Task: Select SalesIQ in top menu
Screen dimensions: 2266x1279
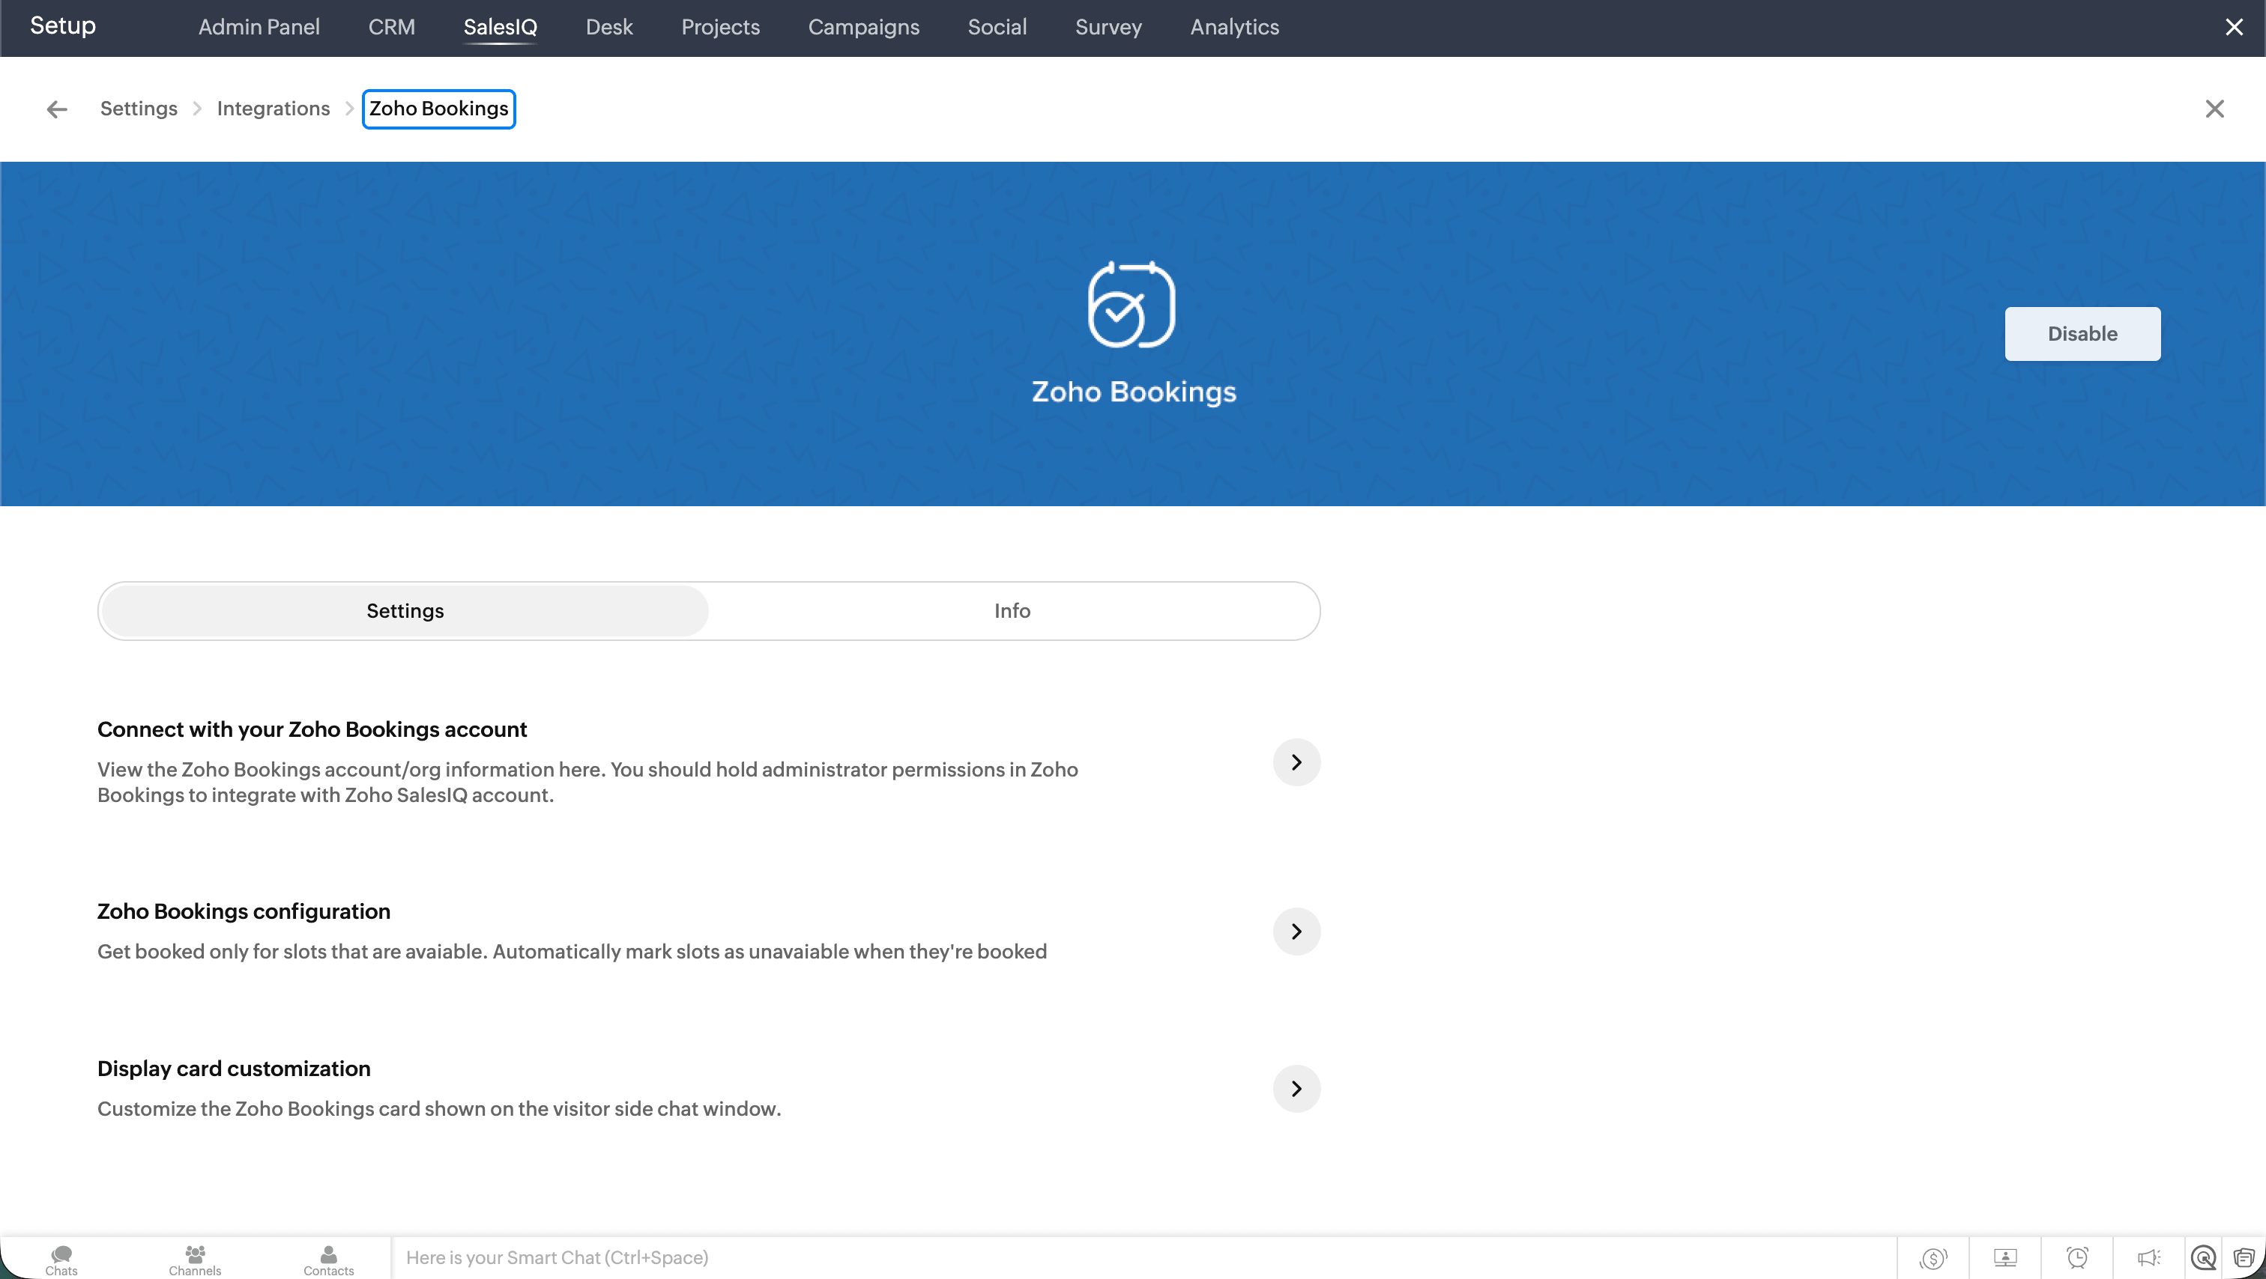Action: click(x=501, y=27)
